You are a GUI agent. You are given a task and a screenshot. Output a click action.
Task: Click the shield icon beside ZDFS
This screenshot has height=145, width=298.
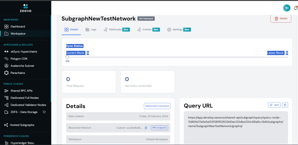44,112
